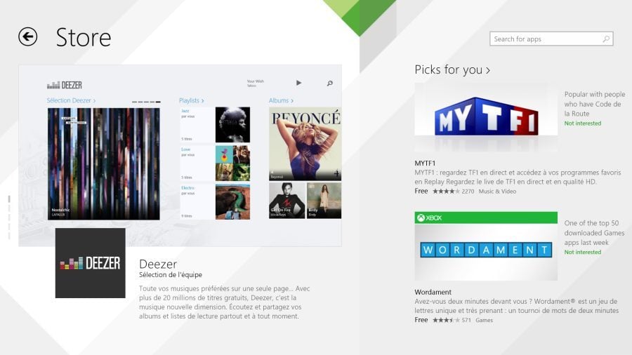
Task: Open the Wordament game tile
Action: pos(486,246)
